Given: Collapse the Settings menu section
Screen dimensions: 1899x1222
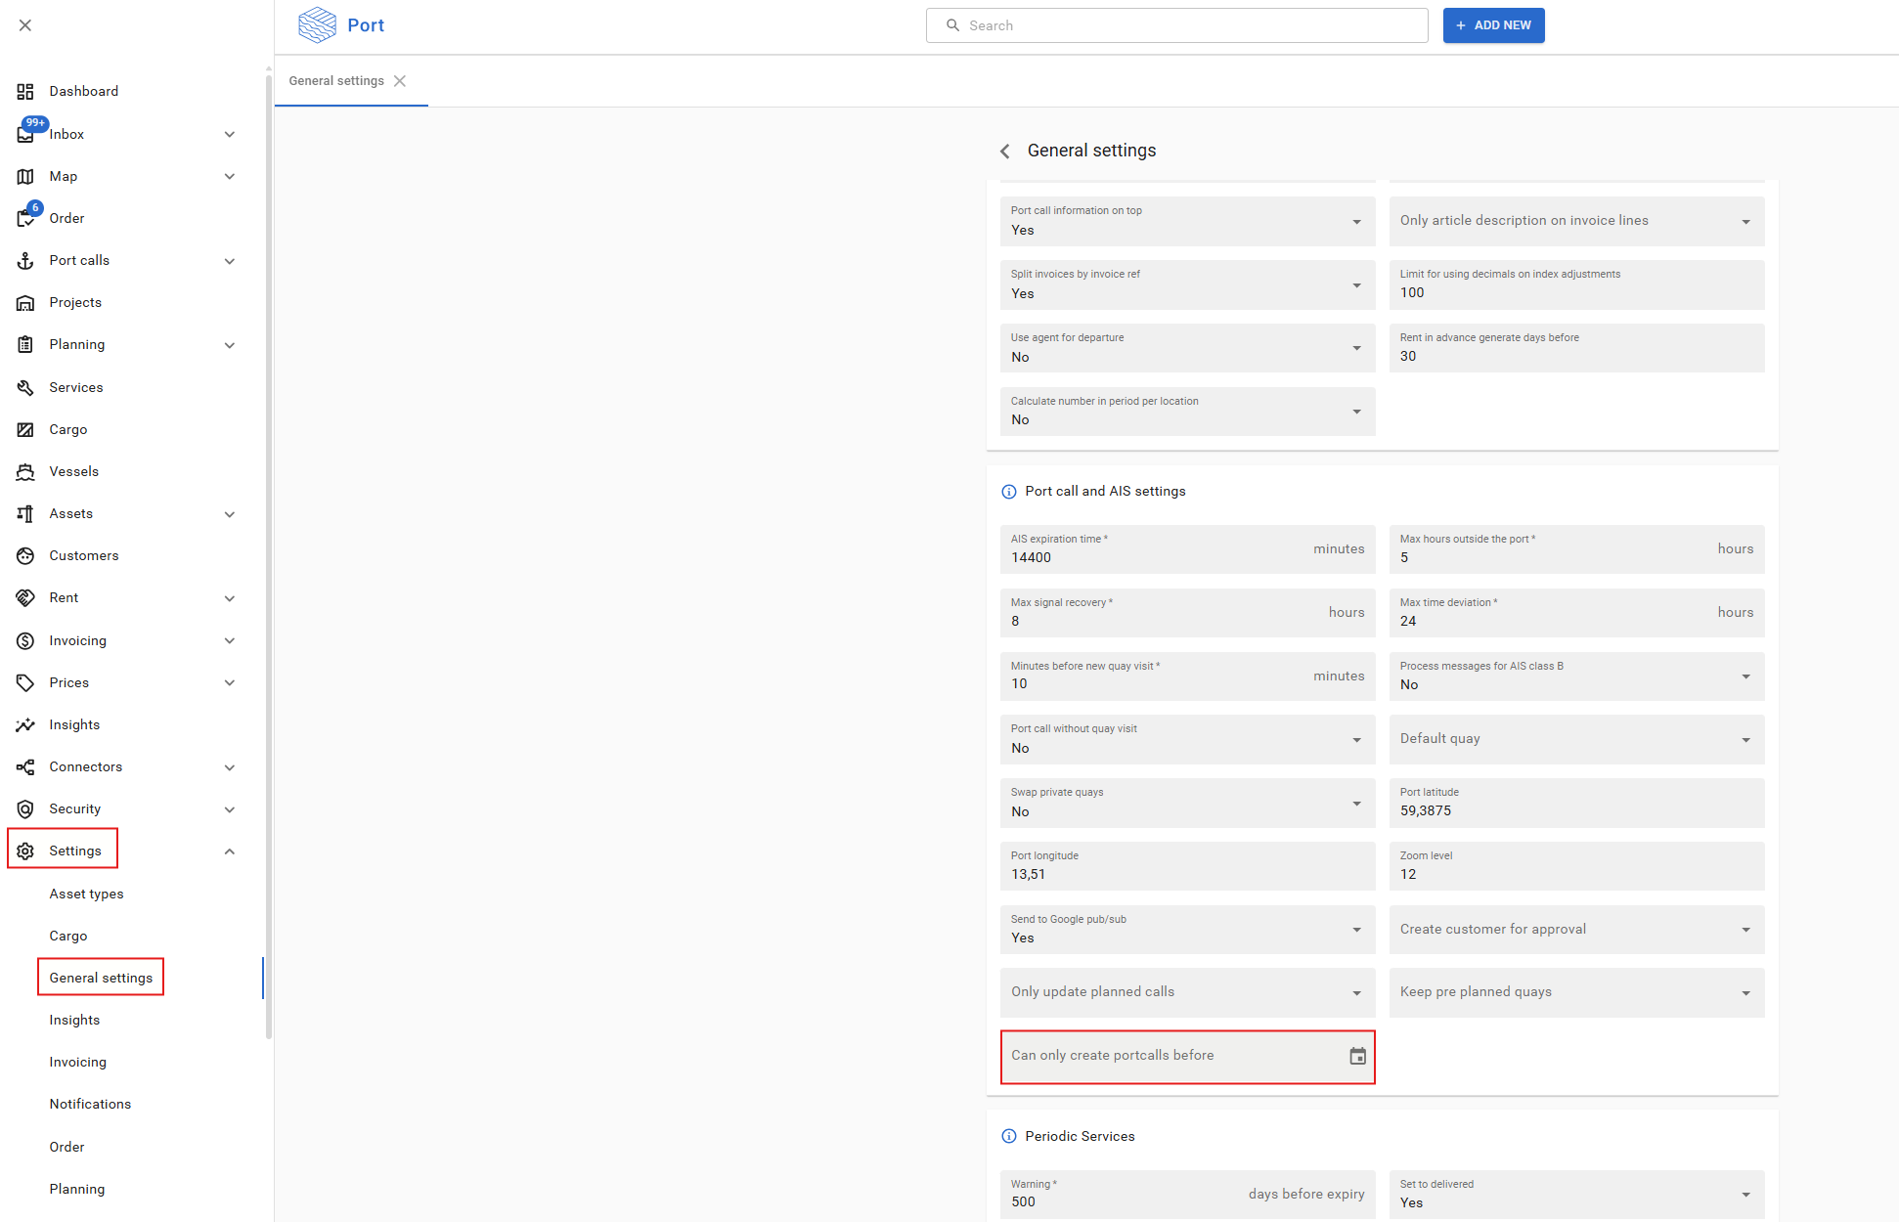Looking at the screenshot, I should point(229,851).
